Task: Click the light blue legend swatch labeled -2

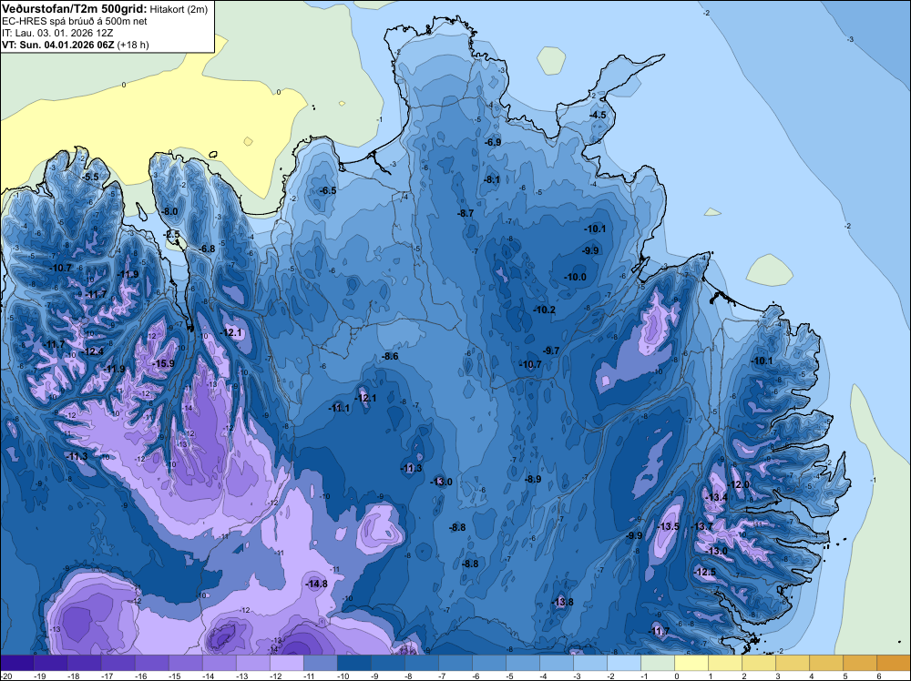Action: tap(623, 663)
